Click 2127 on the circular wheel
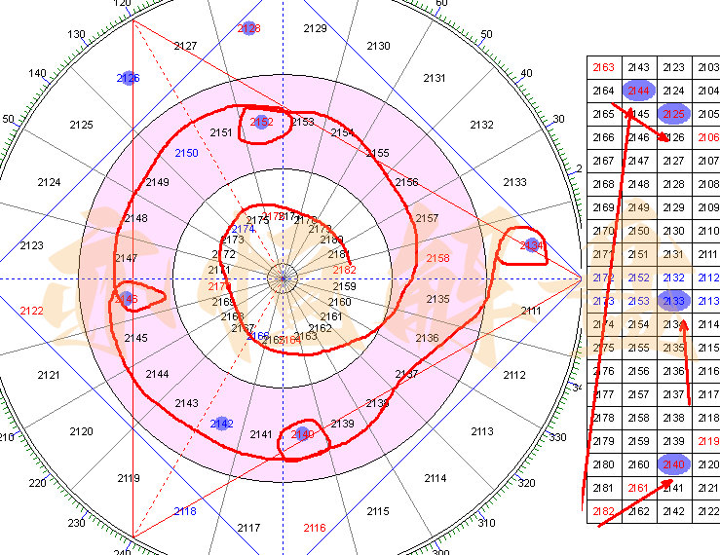Screen dimensions: 720x555 [185, 46]
